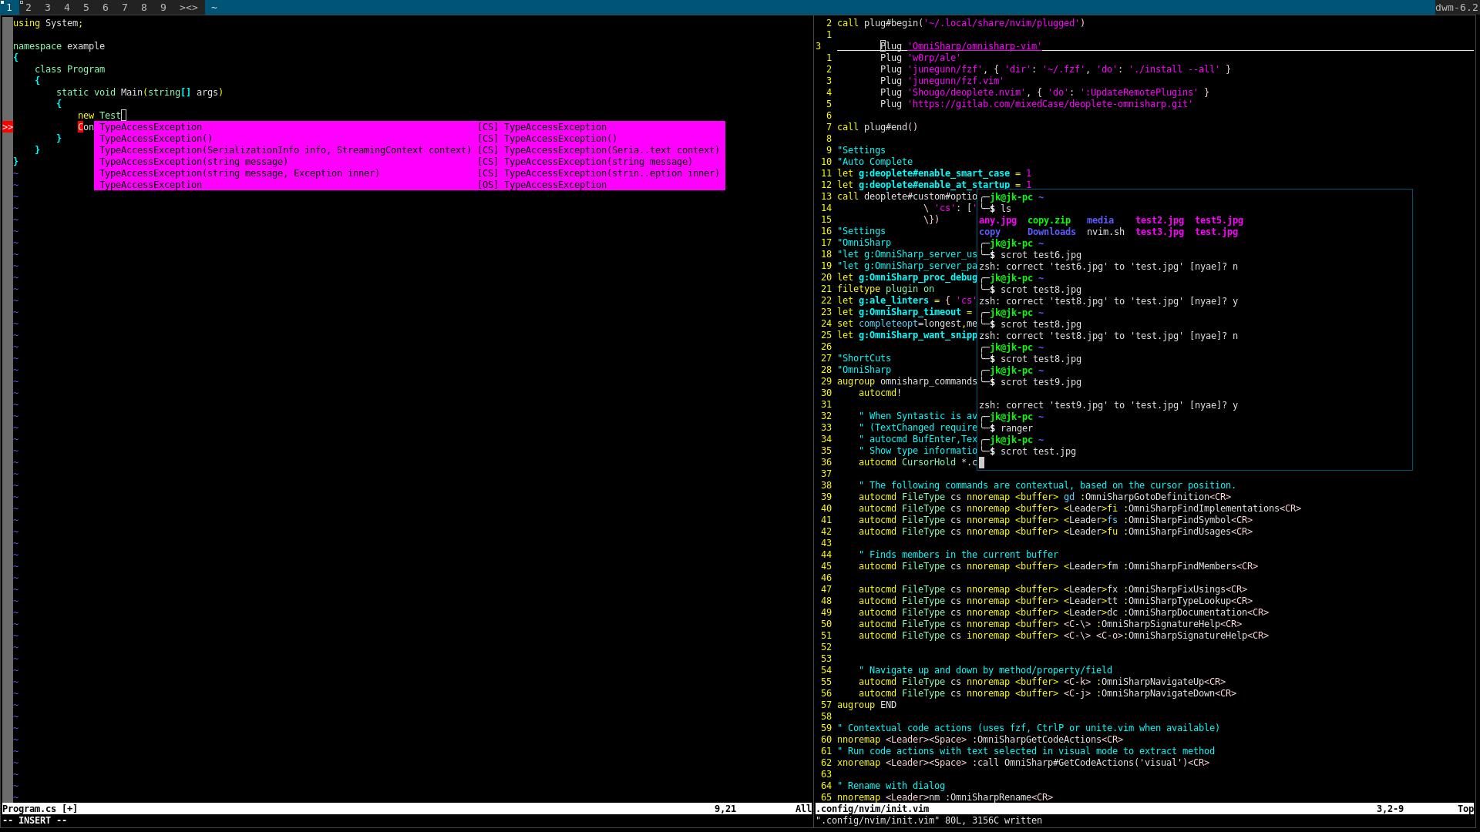Click the OmniSharpFindImplementations mapping line
The width and height of the screenshot is (1480, 832).
1080,508
